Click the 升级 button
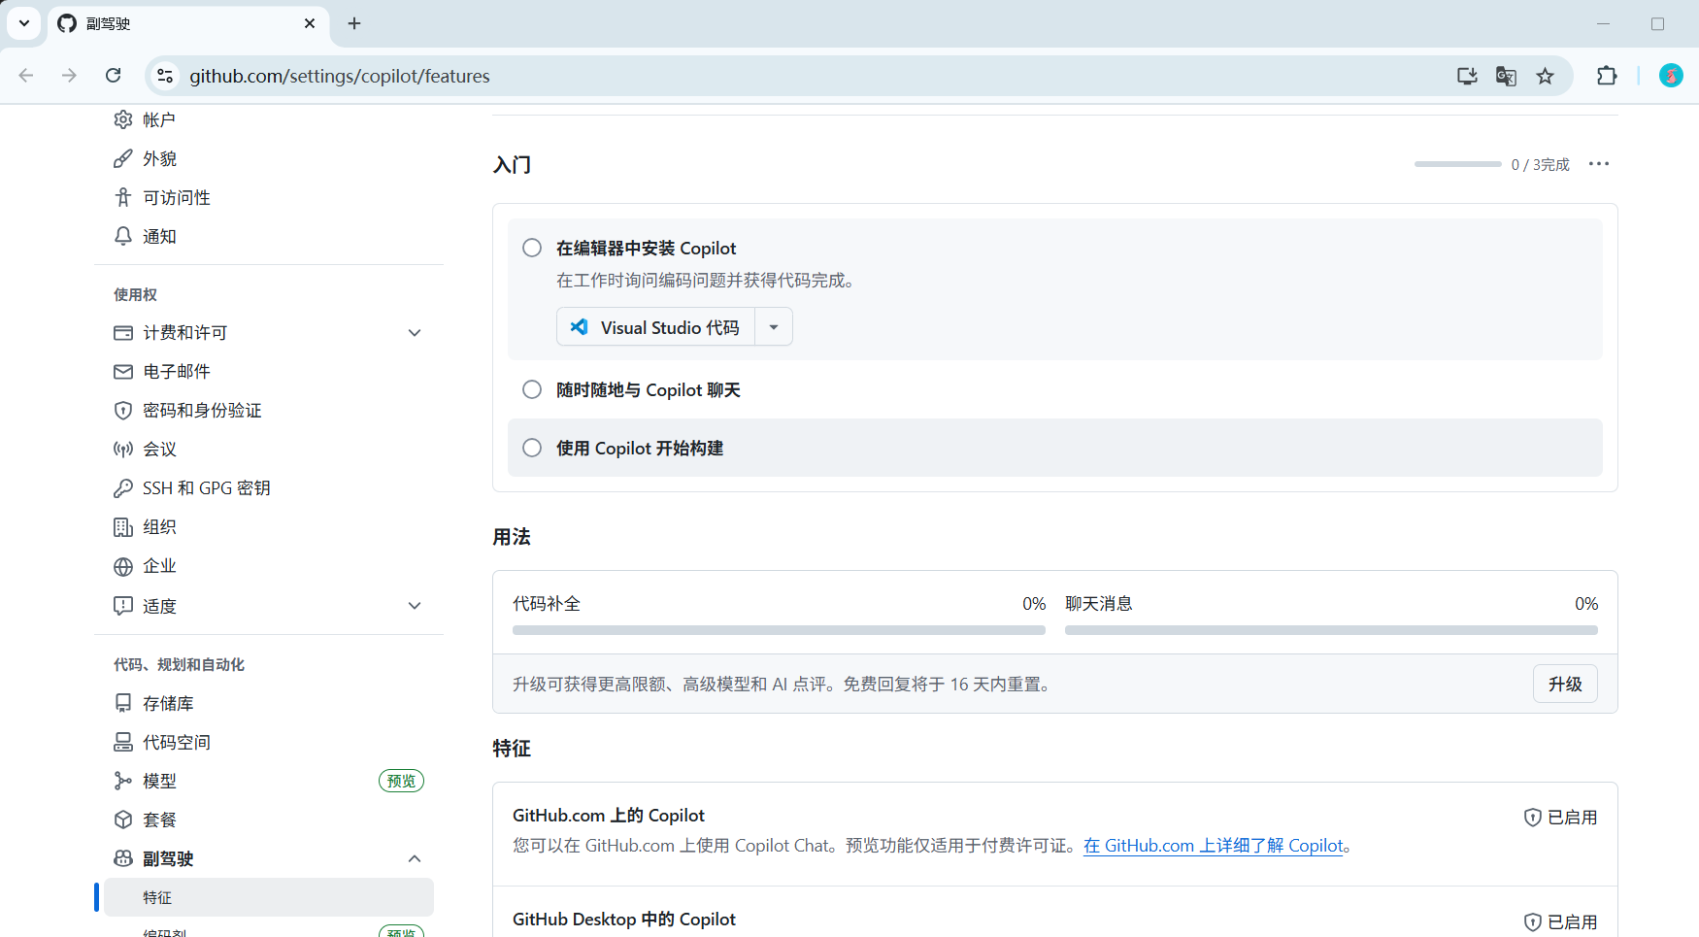 coord(1564,684)
